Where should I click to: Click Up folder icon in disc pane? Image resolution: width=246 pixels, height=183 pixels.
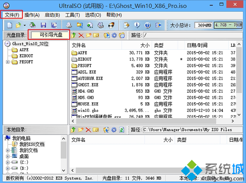point(73,35)
